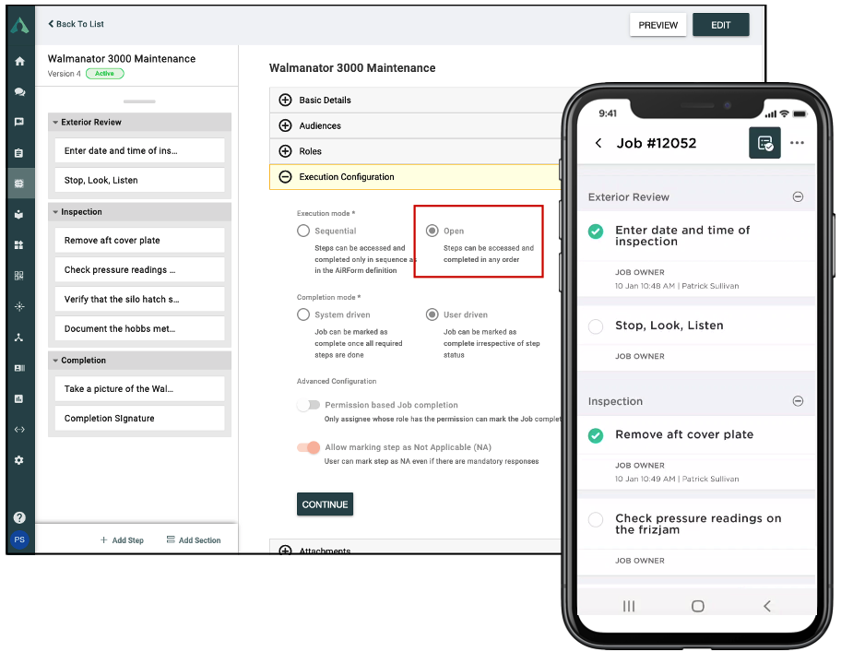Tap the Android home button on phone
Screen dimensions: 841x652
click(x=697, y=606)
